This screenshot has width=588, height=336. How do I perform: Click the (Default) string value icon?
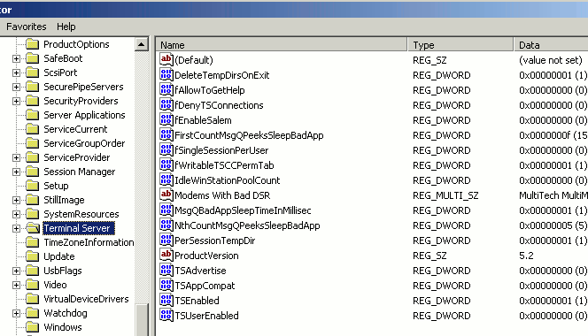point(166,59)
